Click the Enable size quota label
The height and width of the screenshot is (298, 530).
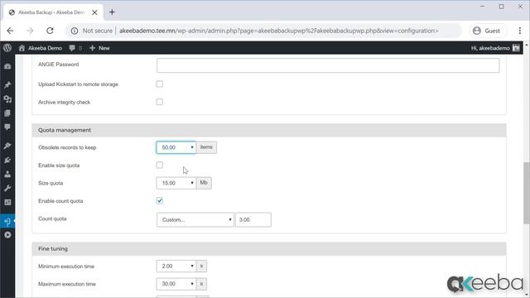59,166
